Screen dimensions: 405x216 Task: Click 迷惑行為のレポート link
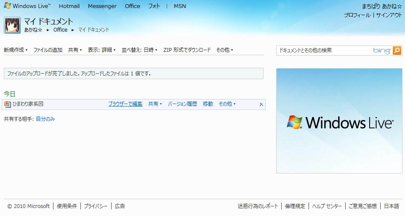(258, 206)
